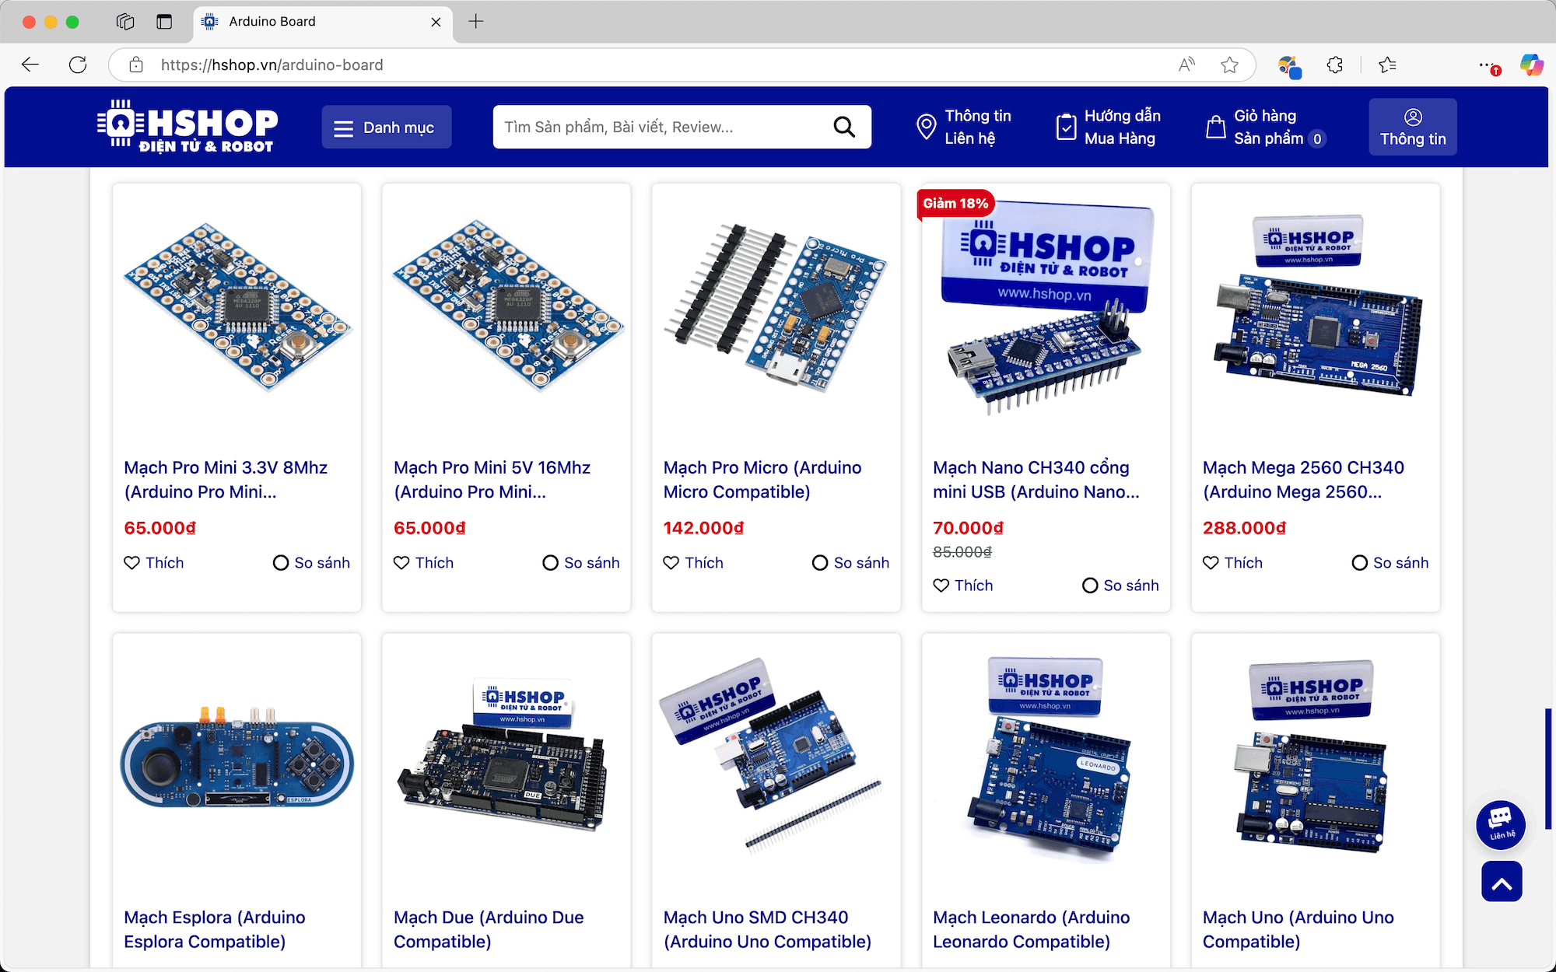
Task: Click the search magnifier icon
Action: tap(844, 127)
